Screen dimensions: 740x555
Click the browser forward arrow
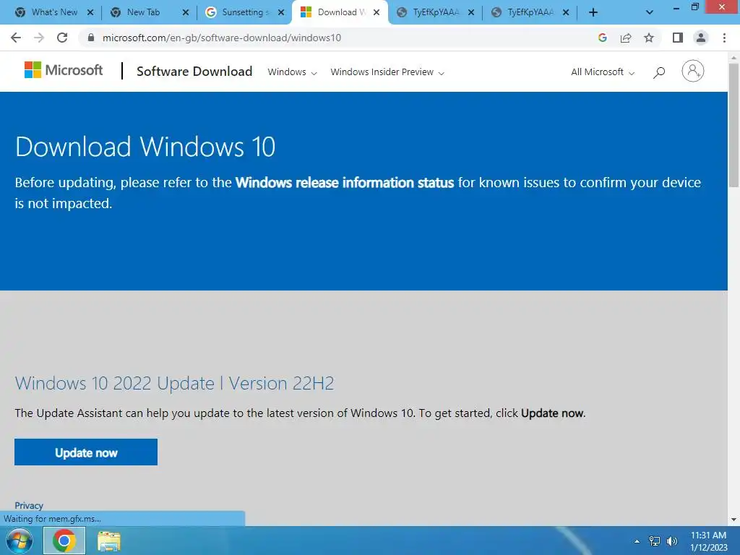[39, 38]
